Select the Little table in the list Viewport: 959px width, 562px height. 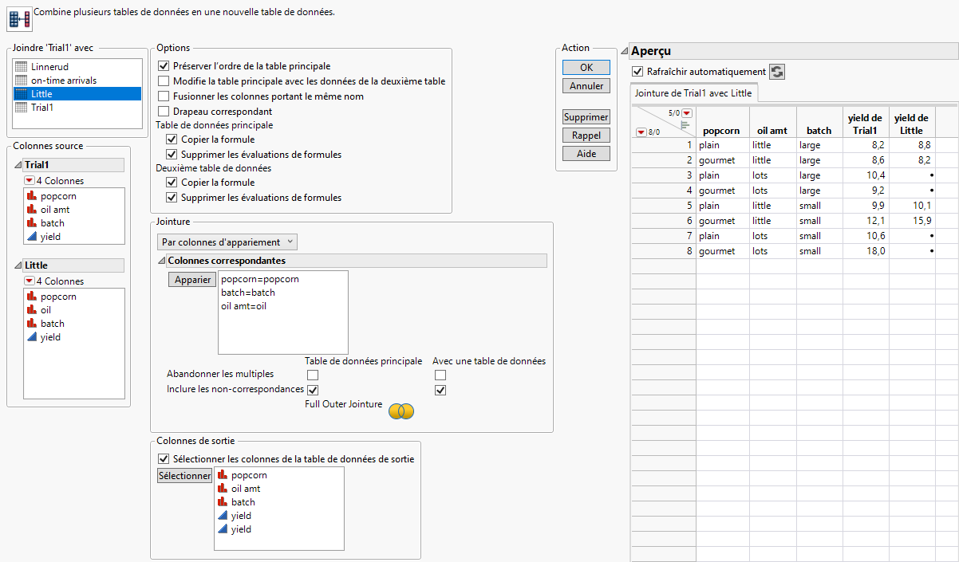pyautogui.click(x=77, y=93)
